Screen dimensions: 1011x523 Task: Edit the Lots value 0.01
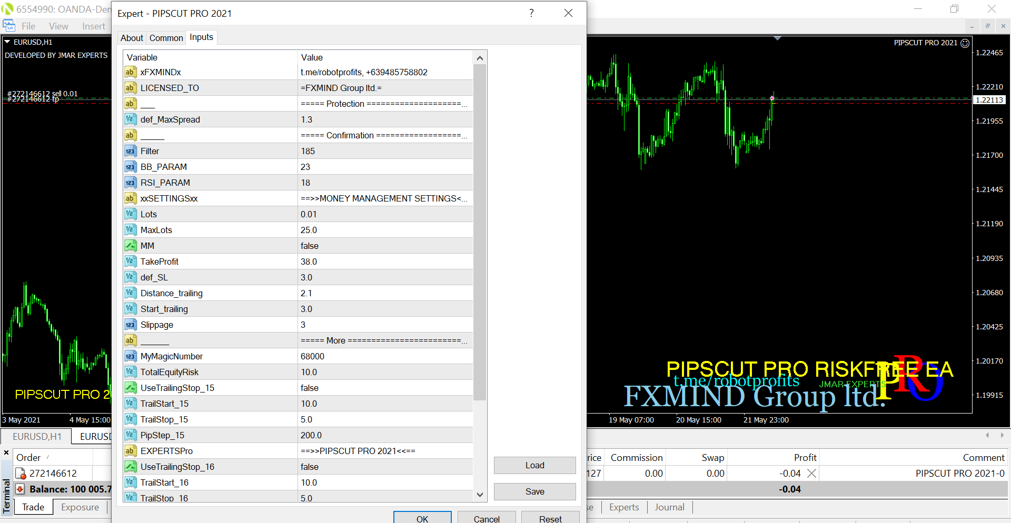tap(385, 214)
